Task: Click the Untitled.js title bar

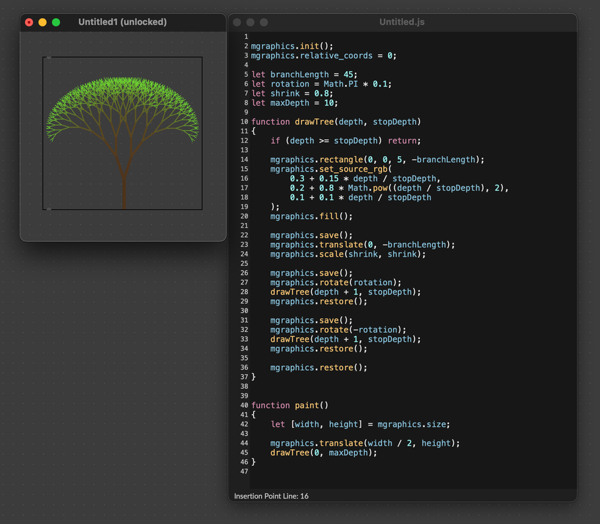Action: 402,22
